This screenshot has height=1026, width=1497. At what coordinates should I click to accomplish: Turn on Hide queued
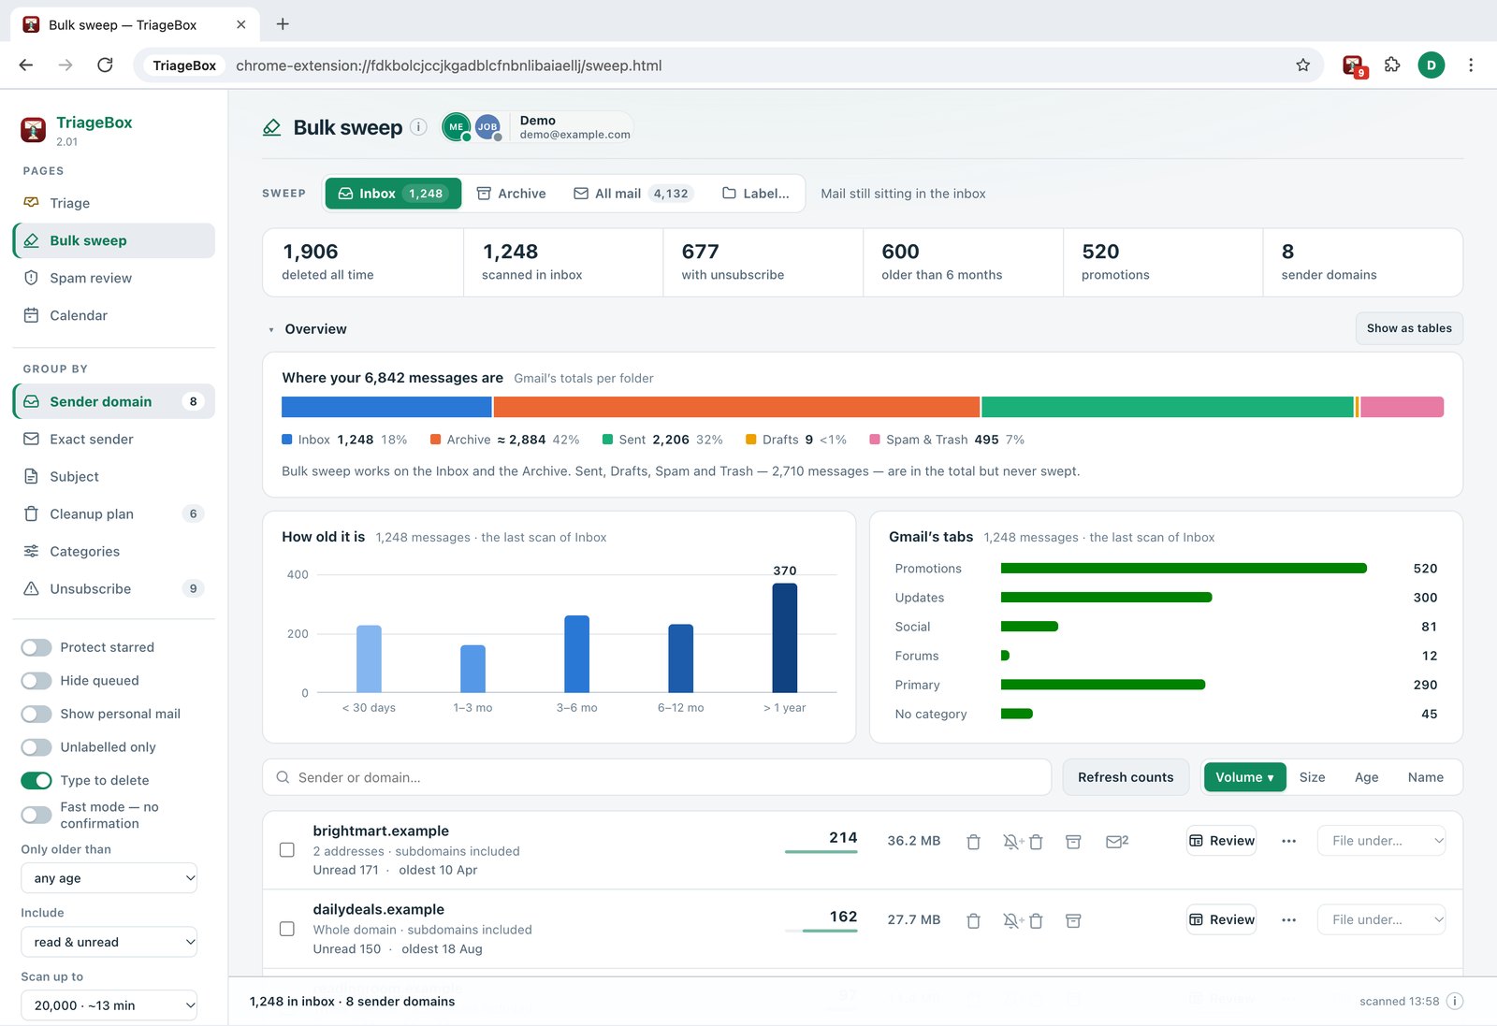point(36,681)
